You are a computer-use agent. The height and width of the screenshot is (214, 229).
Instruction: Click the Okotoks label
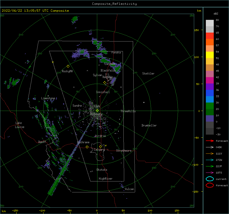(x=102, y=170)
